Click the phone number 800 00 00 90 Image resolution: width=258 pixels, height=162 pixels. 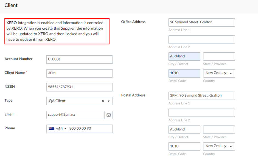80,129
